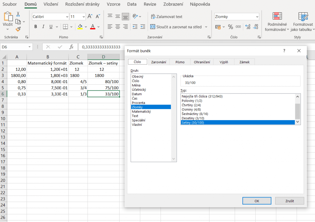Switch to the Zarovnání dialog tab
Viewport: 315px width, 222px height.
159,62
